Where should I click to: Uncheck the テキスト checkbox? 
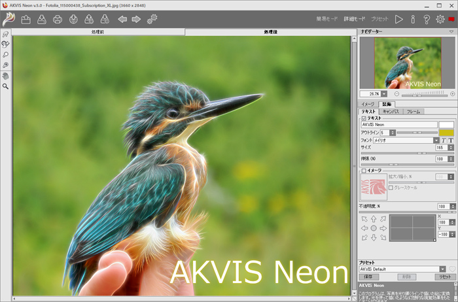tap(364, 118)
